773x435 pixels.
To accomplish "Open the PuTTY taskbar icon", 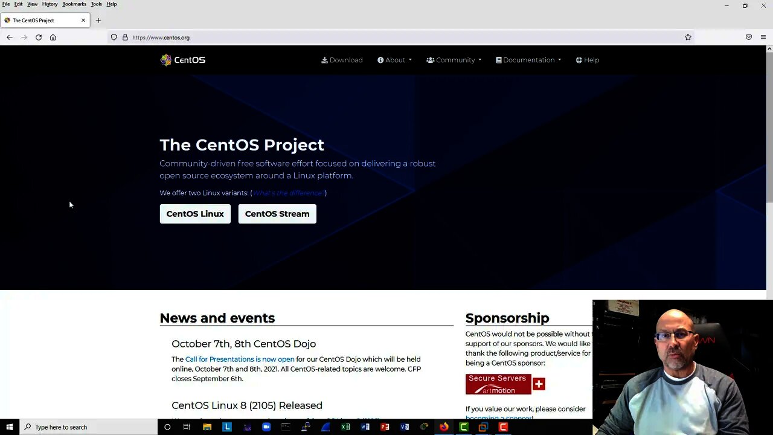I will (306, 427).
